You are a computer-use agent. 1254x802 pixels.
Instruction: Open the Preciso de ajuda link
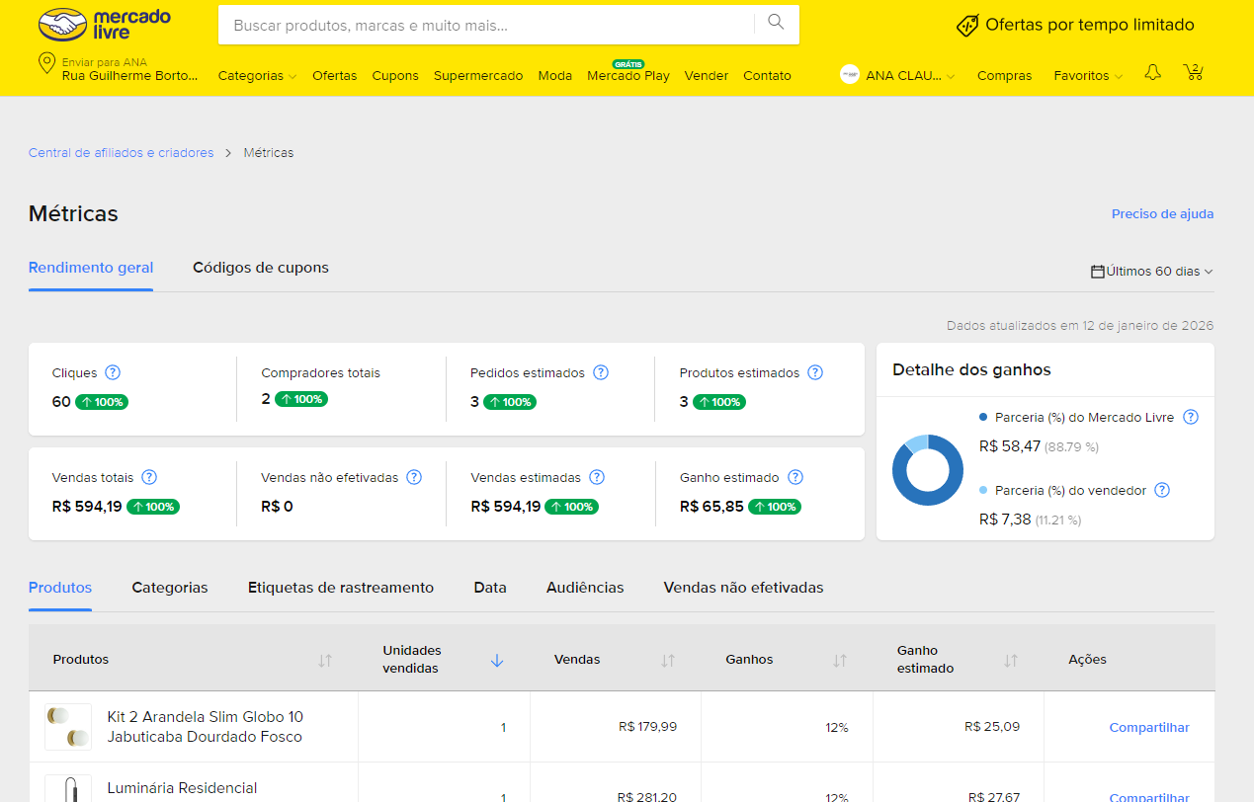point(1162,214)
